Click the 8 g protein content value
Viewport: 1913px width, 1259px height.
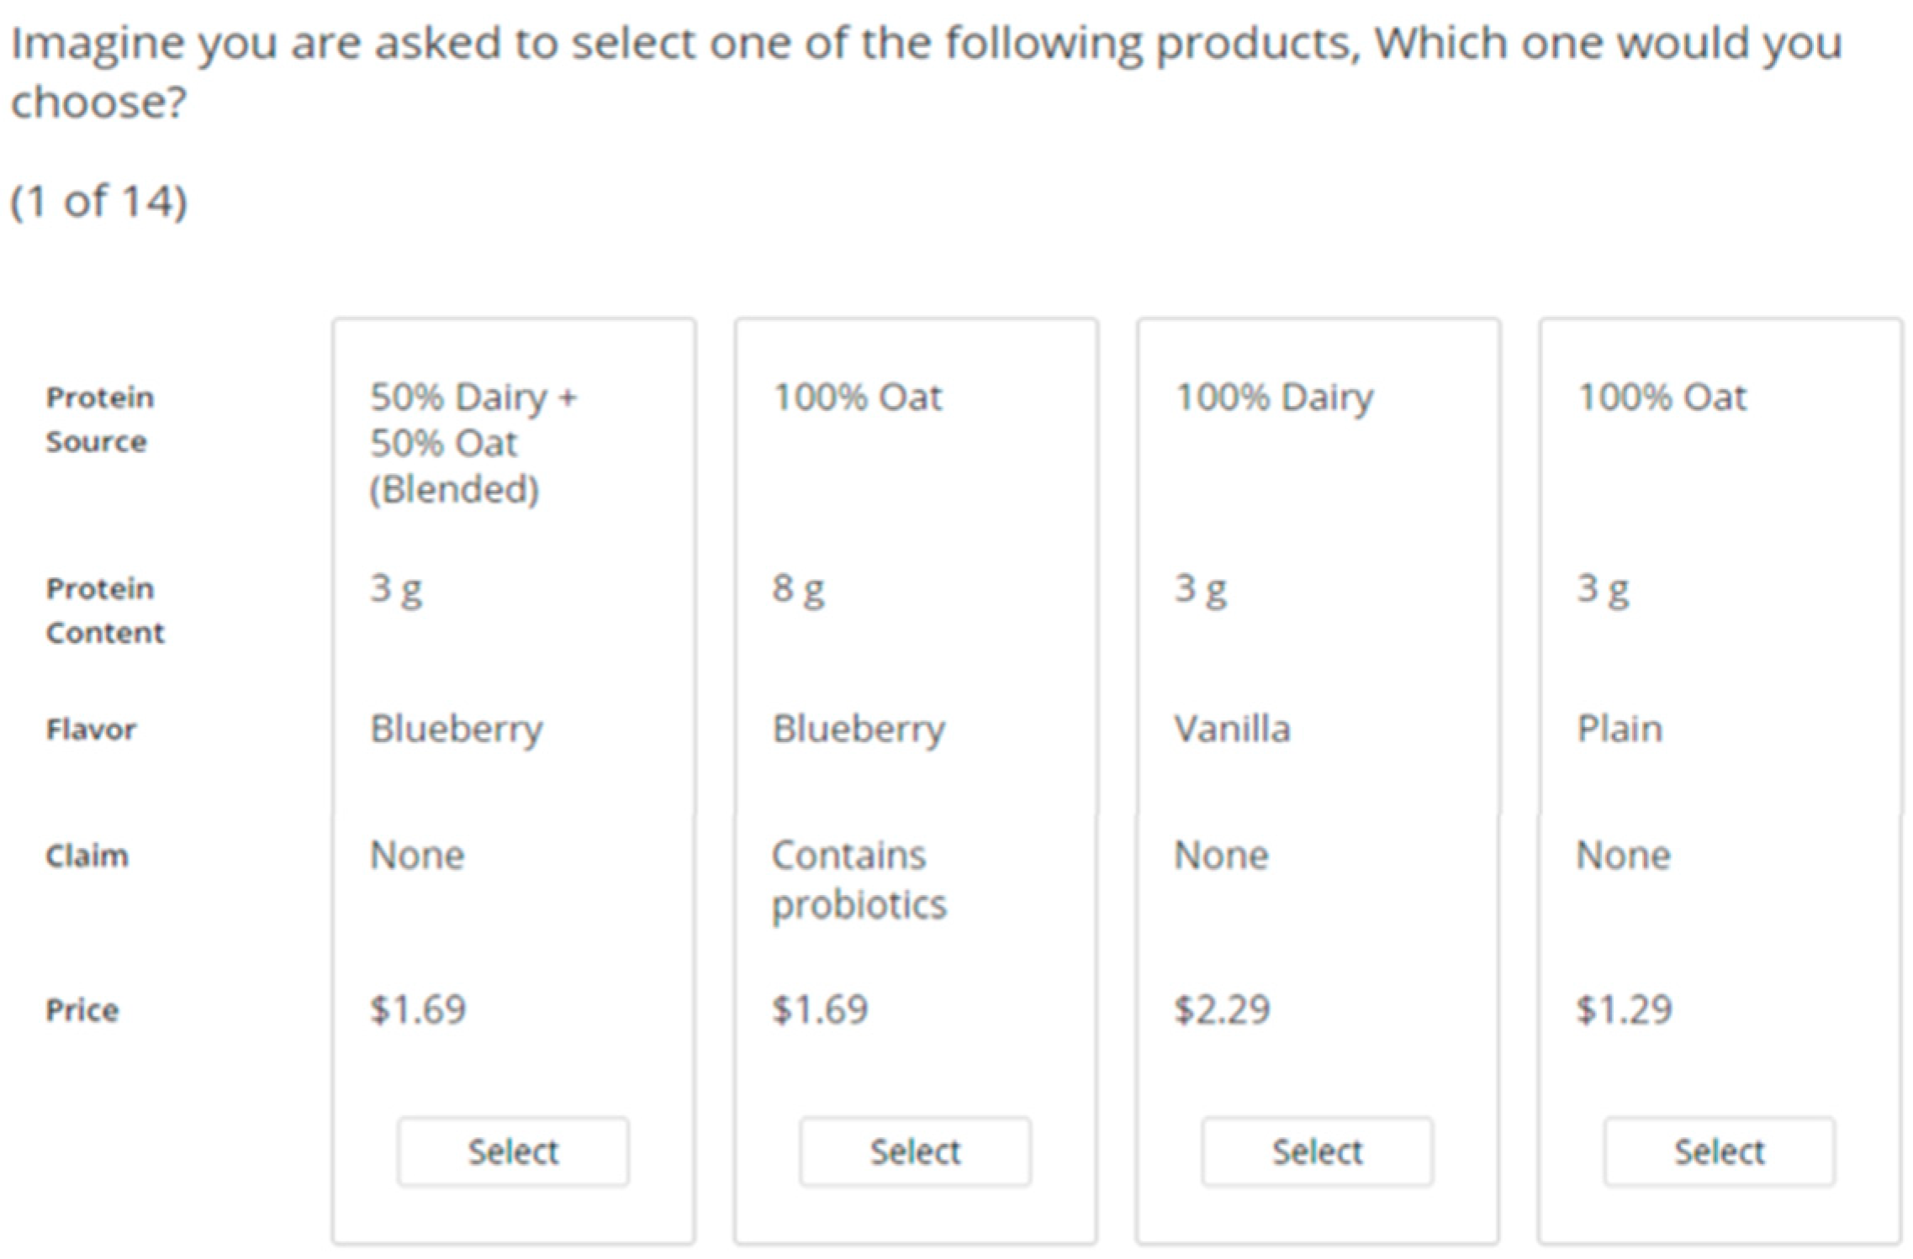coord(798,588)
